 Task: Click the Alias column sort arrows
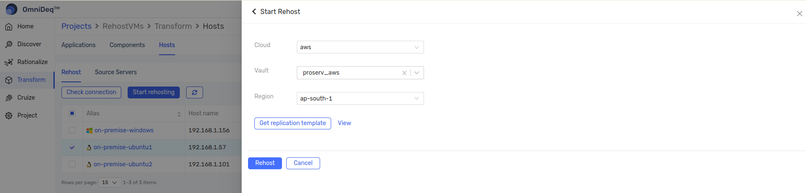click(x=179, y=114)
